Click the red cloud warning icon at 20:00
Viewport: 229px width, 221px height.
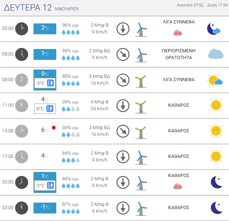point(177,186)
